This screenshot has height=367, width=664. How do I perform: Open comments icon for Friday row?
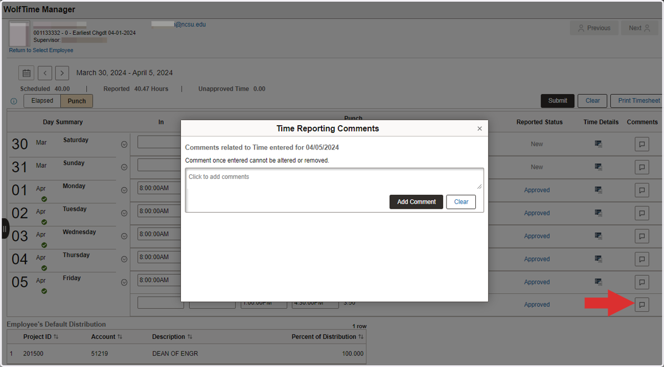tap(642, 282)
